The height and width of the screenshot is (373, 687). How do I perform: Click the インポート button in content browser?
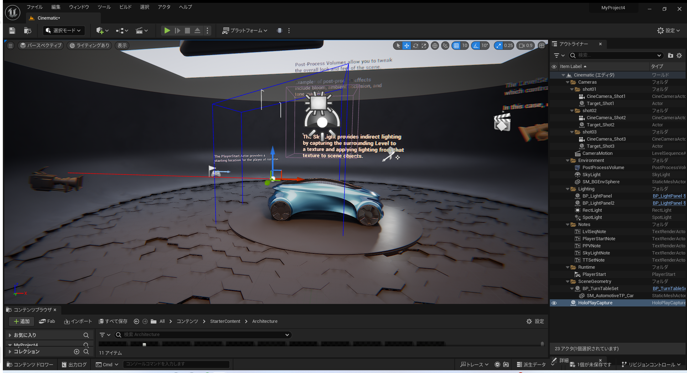click(x=78, y=321)
